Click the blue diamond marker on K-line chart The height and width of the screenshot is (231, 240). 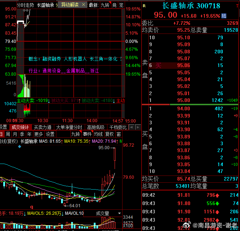point(19,147)
